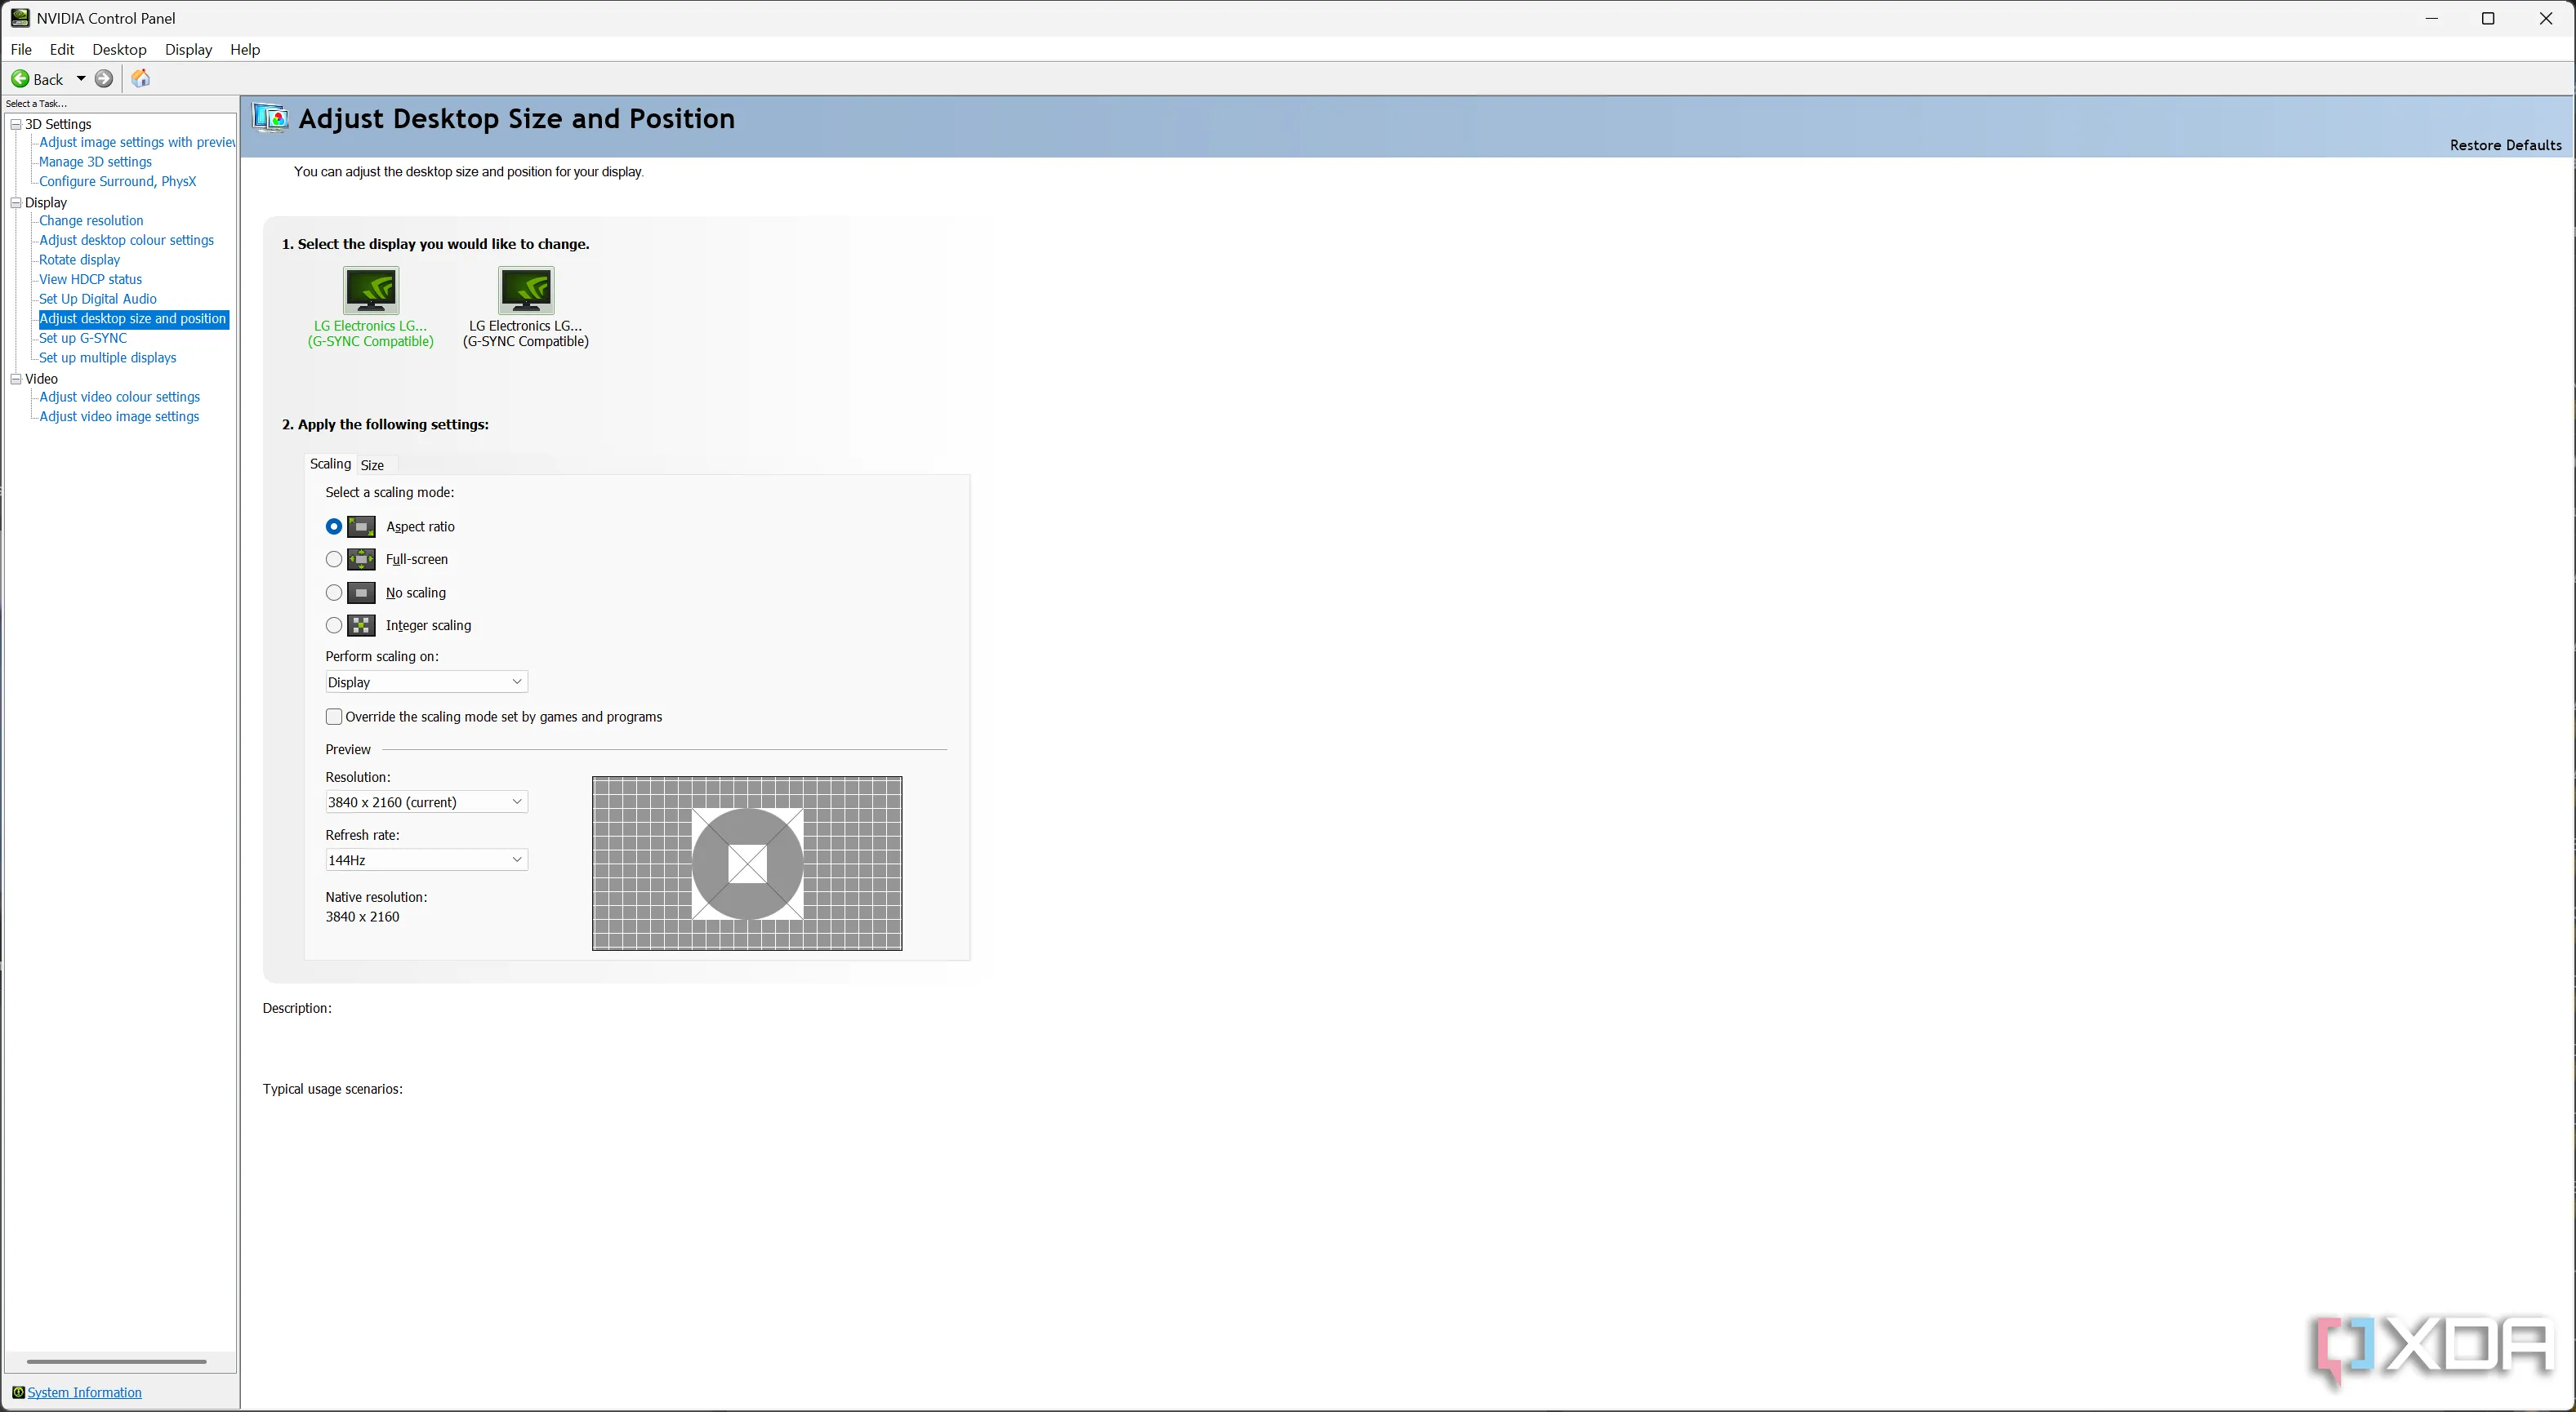The image size is (2576, 1412).
Task: Click the scaling preview grid image
Action: (747, 864)
